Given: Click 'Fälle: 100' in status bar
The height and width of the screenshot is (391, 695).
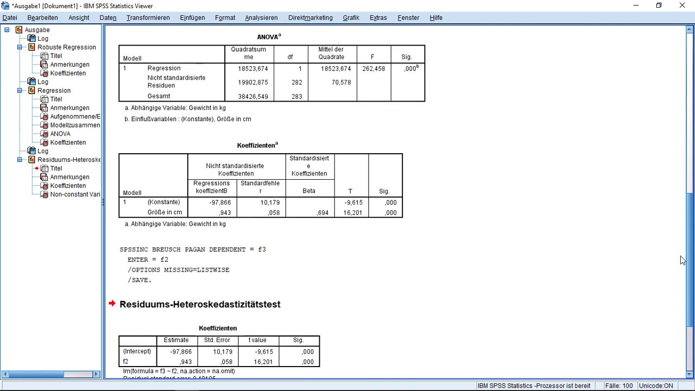Looking at the screenshot, I should 619,386.
